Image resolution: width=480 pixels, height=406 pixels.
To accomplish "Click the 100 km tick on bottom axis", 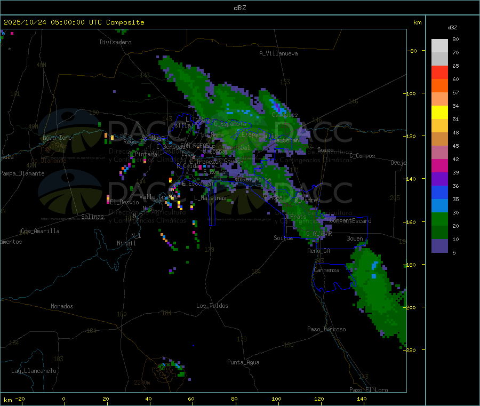I will tap(276, 399).
